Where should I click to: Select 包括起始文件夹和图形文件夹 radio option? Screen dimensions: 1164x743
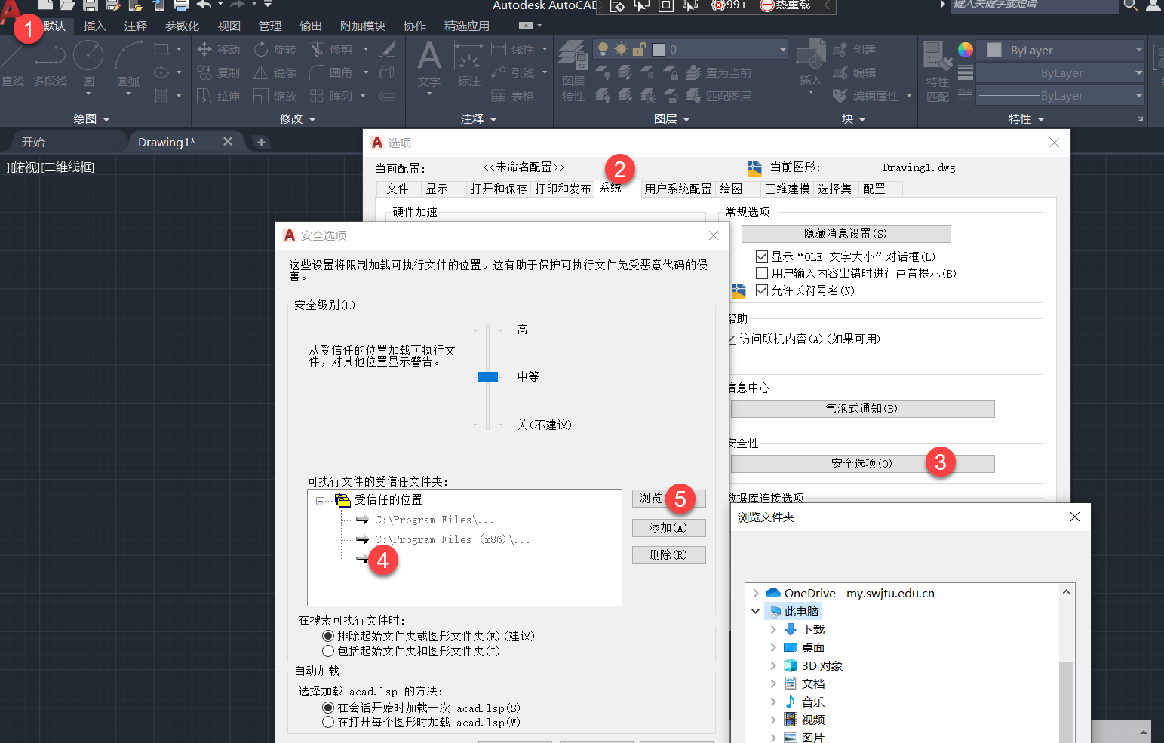coord(328,652)
